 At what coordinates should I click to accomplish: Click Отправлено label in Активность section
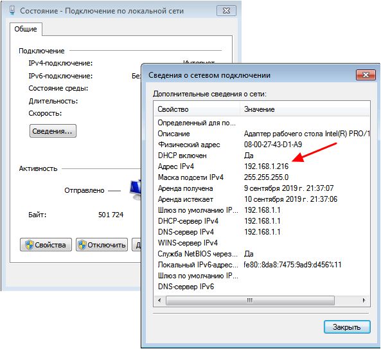tap(84, 190)
